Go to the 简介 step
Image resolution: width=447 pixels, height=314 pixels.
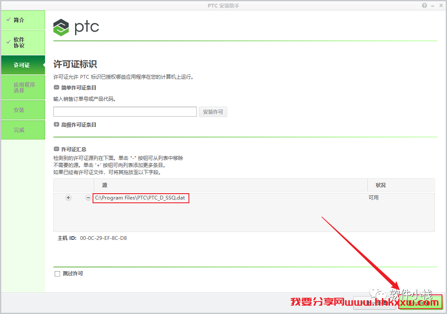point(23,20)
